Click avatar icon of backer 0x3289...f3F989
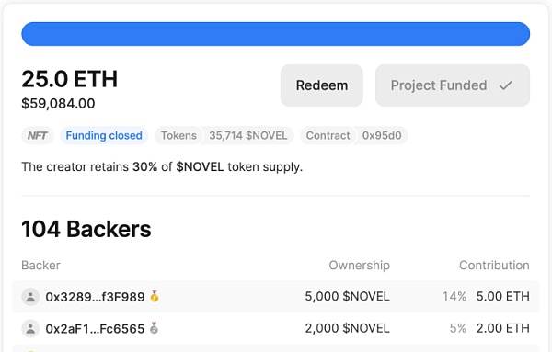The width and height of the screenshot is (552, 352). 30,297
